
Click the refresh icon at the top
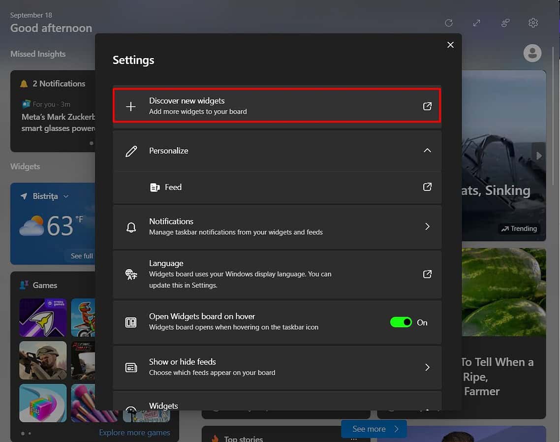(448, 23)
